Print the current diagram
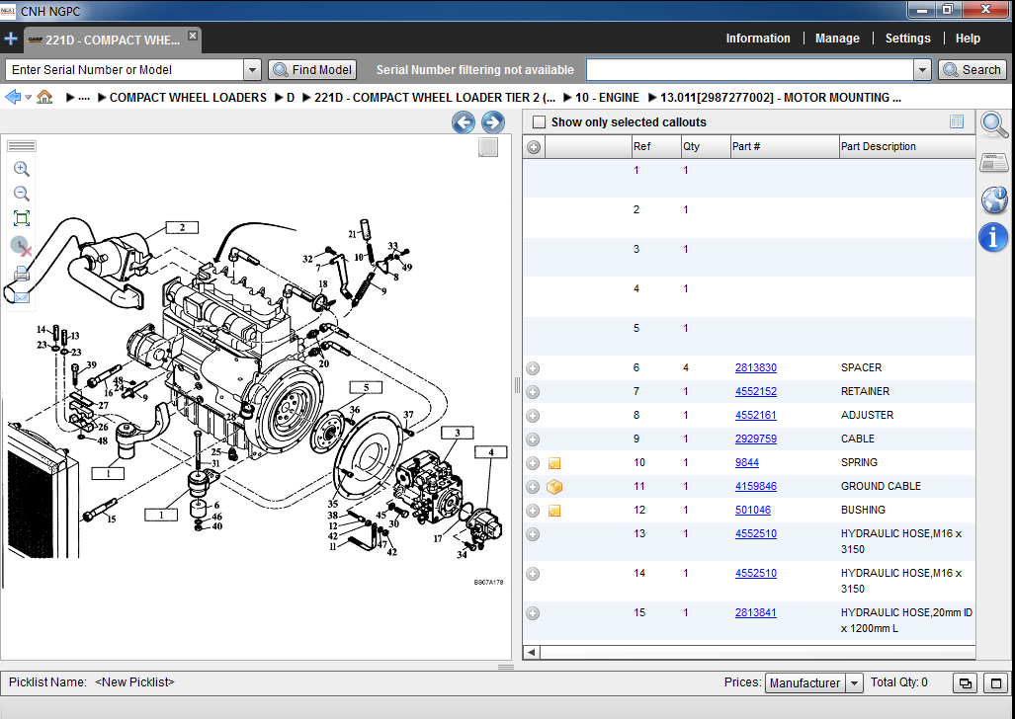Image resolution: width=1015 pixels, height=719 pixels. tap(21, 274)
